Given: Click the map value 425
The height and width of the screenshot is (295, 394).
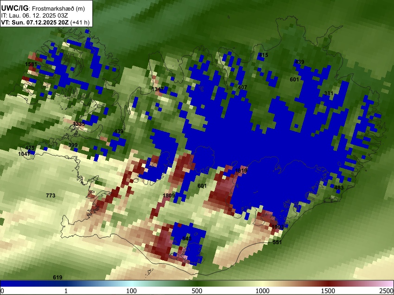Looking at the screenshot, I should (30, 148).
